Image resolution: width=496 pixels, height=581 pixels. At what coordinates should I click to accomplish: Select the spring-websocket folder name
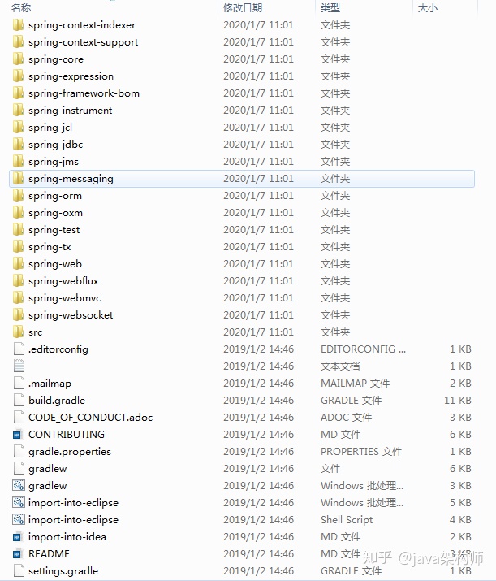pos(71,315)
